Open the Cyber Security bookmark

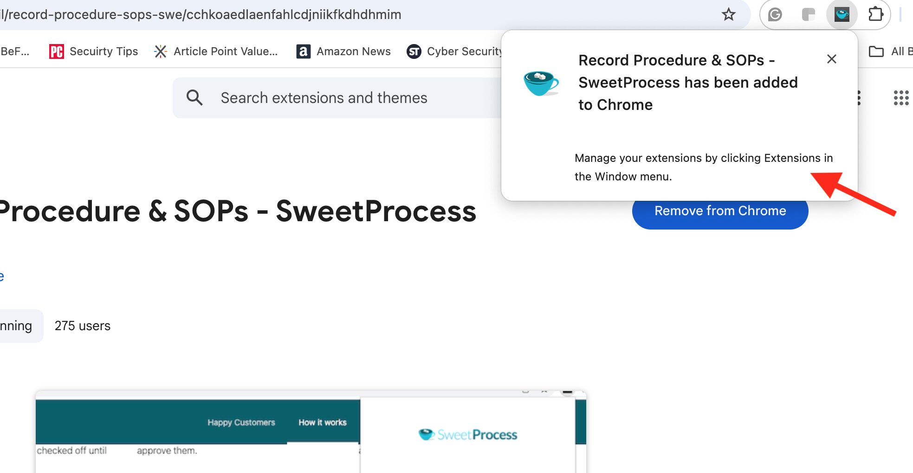(454, 51)
